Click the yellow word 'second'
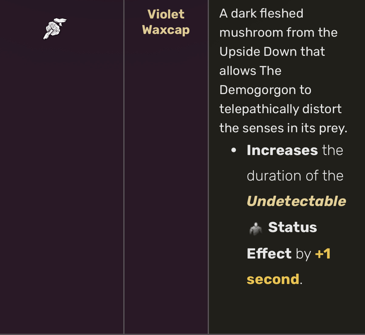This screenshot has height=335, width=365. [x=273, y=279]
